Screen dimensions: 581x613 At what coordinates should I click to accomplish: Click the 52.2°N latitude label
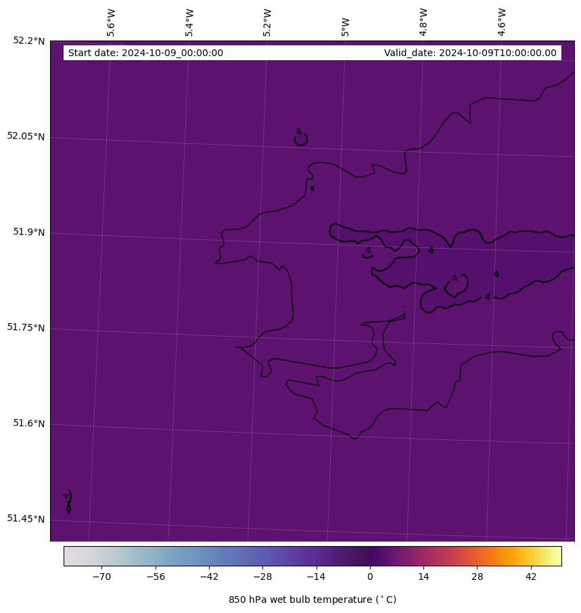click(29, 41)
